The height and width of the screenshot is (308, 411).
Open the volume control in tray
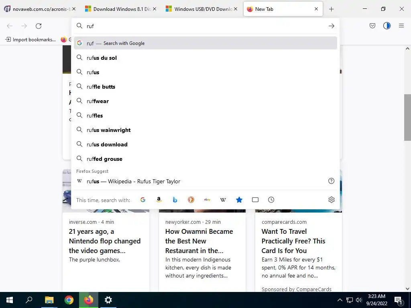[x=359, y=300]
